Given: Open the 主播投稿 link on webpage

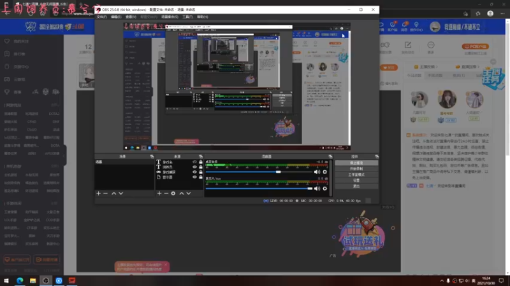Looking at the screenshot, I should coord(426,67).
